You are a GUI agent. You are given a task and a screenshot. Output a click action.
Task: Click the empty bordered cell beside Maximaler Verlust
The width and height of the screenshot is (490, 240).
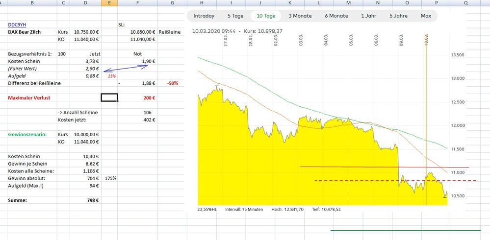(x=109, y=98)
